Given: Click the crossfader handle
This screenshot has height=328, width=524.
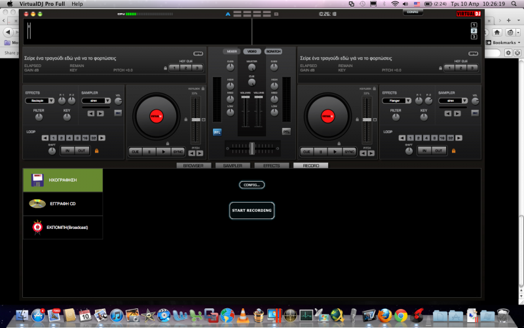Looking at the screenshot, I should [252, 148].
